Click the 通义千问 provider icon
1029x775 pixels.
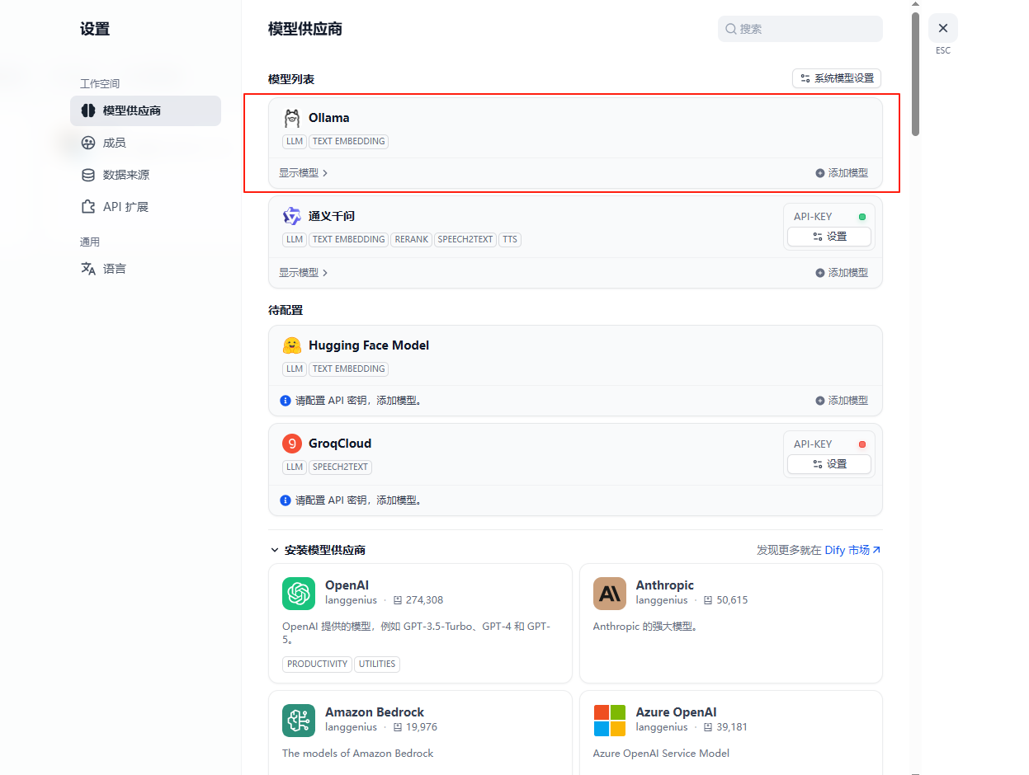[292, 215]
